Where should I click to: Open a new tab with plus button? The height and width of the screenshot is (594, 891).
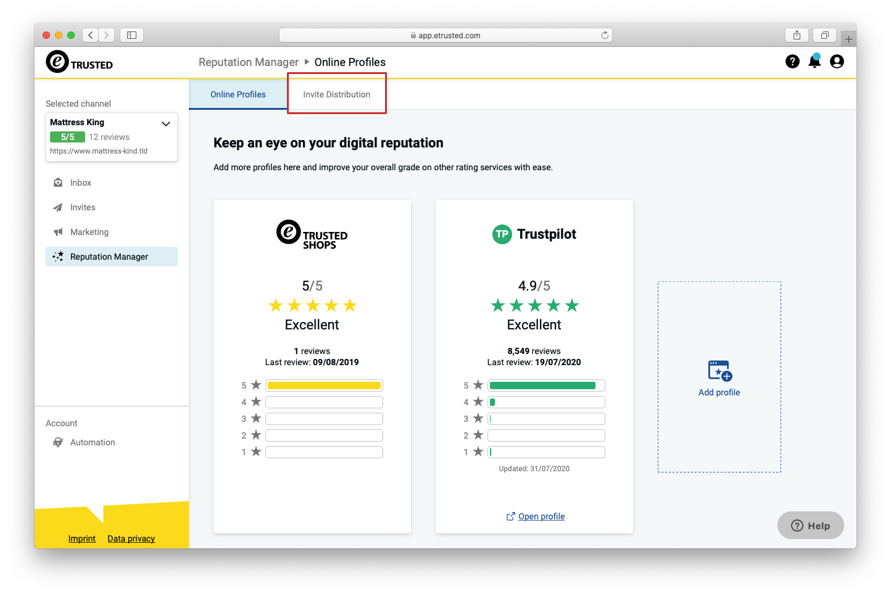click(848, 39)
